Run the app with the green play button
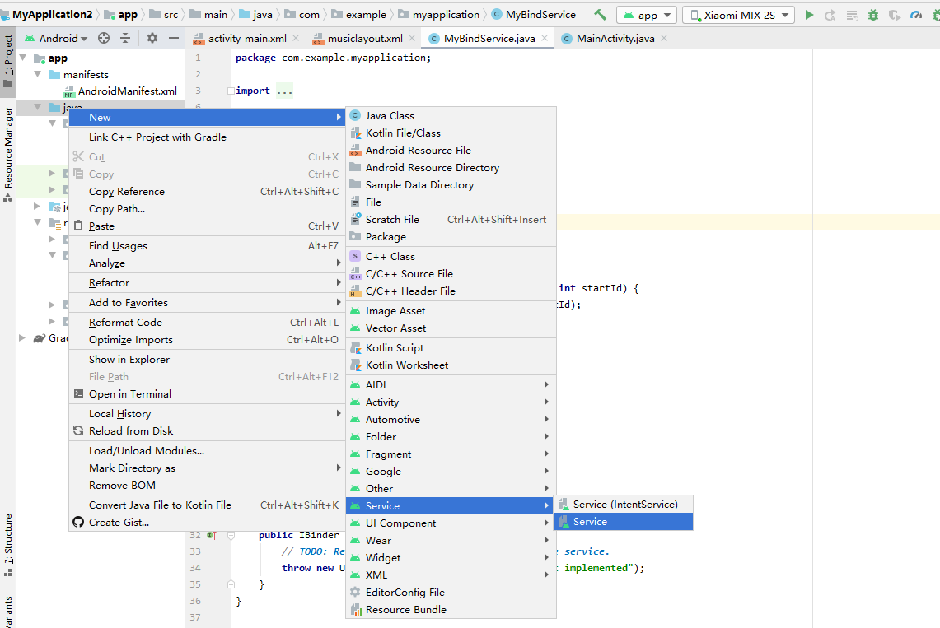This screenshot has height=628, width=940. click(x=809, y=15)
